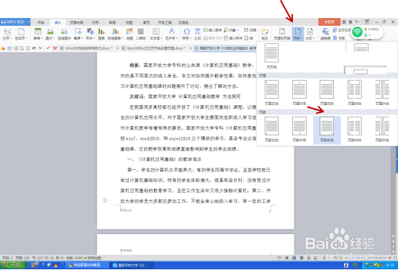Open the 截屏 screenshot tool
The image size is (398, 270).
[x=78, y=34]
